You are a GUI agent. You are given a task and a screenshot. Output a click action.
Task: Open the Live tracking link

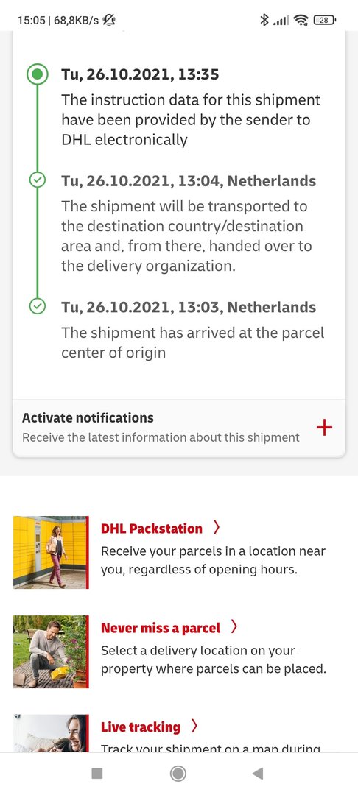141,727
